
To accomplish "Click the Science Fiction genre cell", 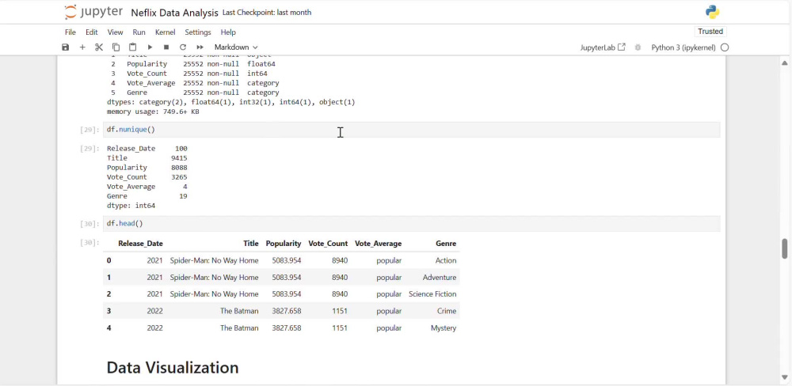I will pyautogui.click(x=432, y=294).
